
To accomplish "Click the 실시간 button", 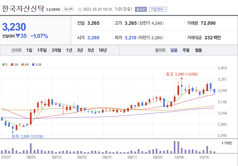I will (x=141, y=9).
